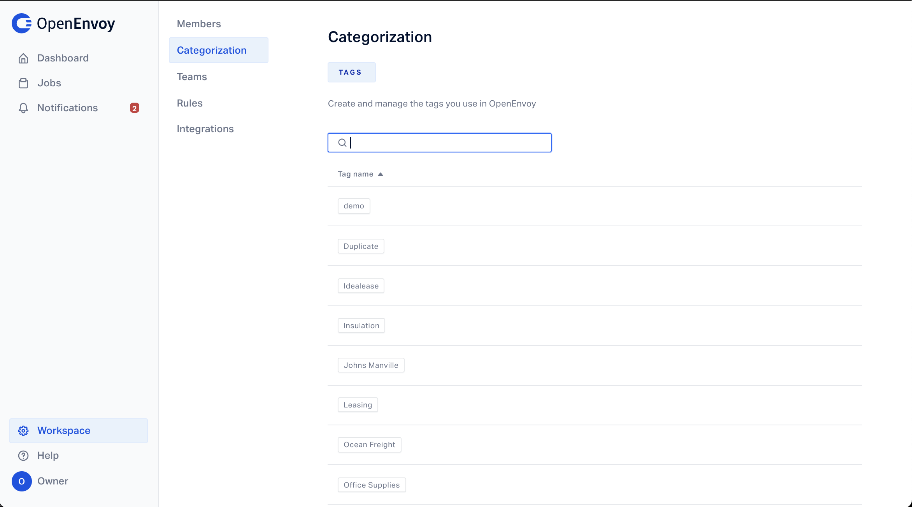Click the OpenEnvoy wordmark text
The width and height of the screenshot is (912, 507).
76,24
